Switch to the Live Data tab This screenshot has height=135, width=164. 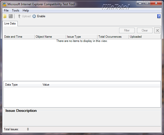10,23
